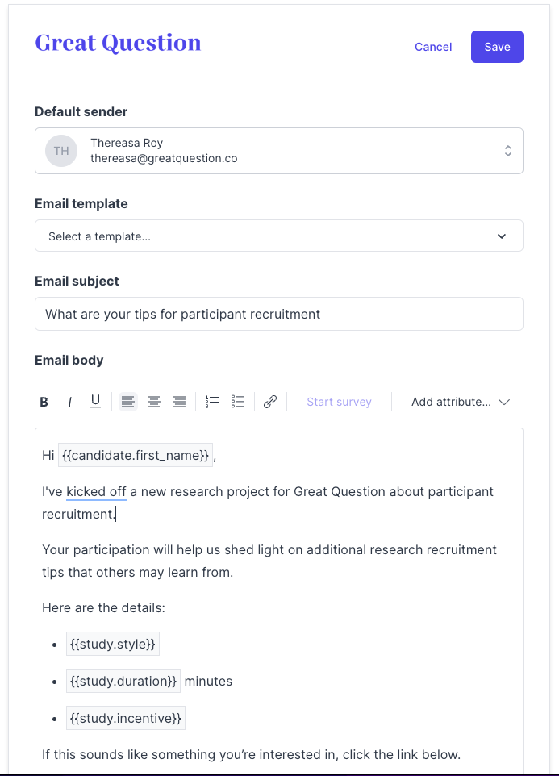Select center text alignment
This screenshot has height=776, width=559.
click(x=153, y=401)
